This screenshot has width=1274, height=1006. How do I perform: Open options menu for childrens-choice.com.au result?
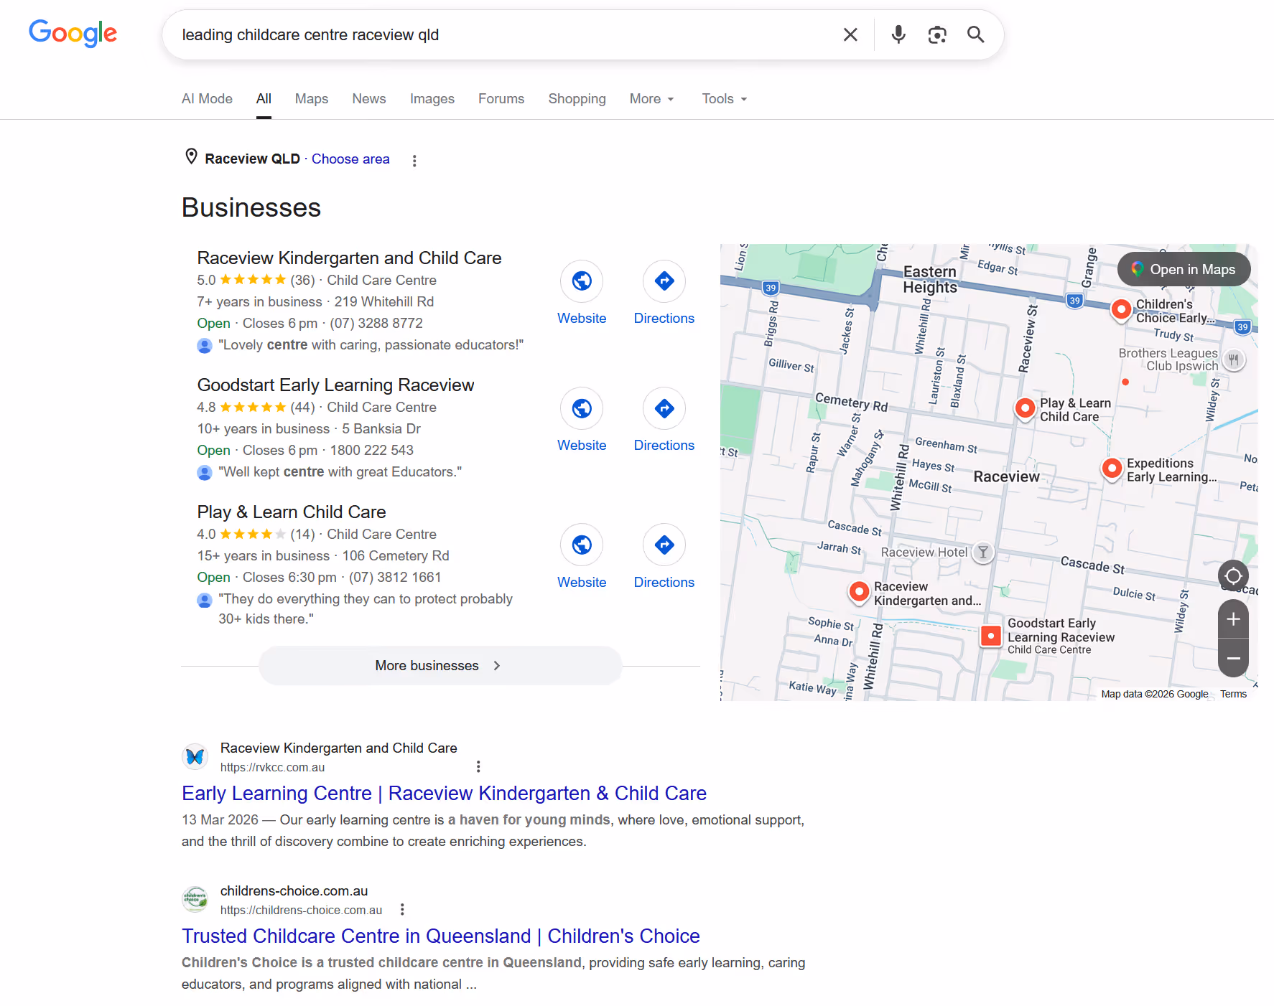pos(402,909)
